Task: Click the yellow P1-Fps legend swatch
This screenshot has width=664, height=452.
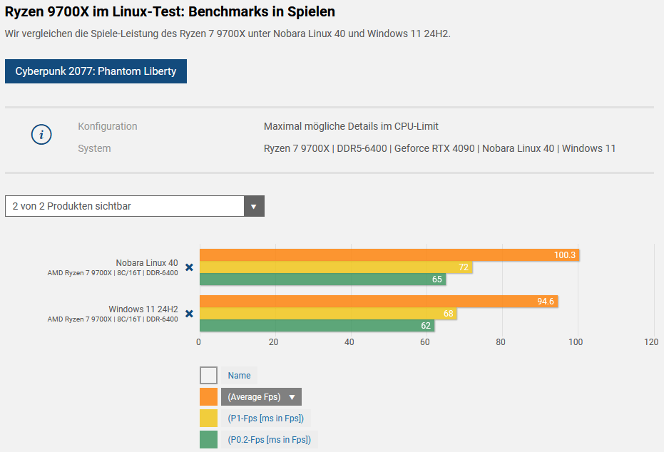Action: [208, 418]
